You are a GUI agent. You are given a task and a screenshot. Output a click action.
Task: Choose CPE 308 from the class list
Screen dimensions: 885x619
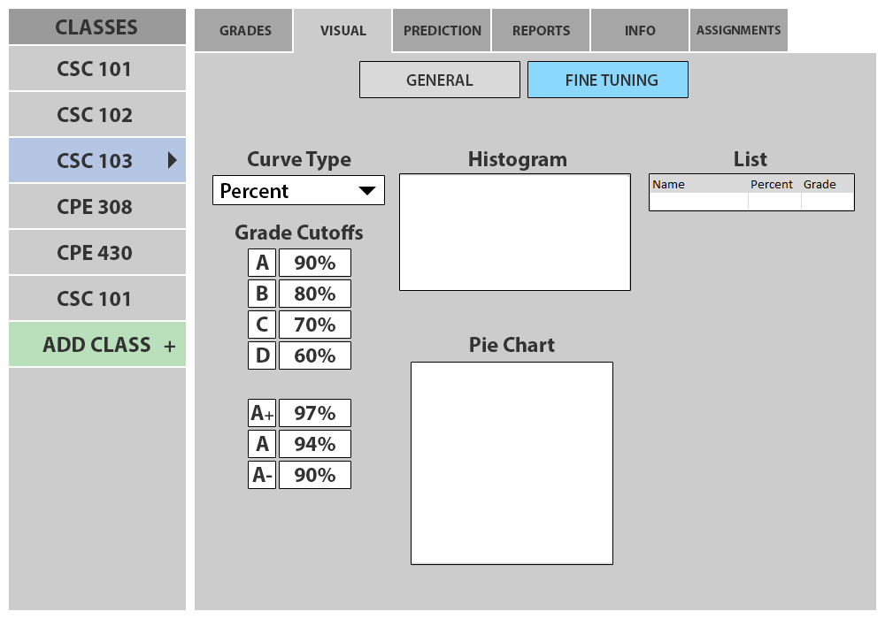point(96,207)
